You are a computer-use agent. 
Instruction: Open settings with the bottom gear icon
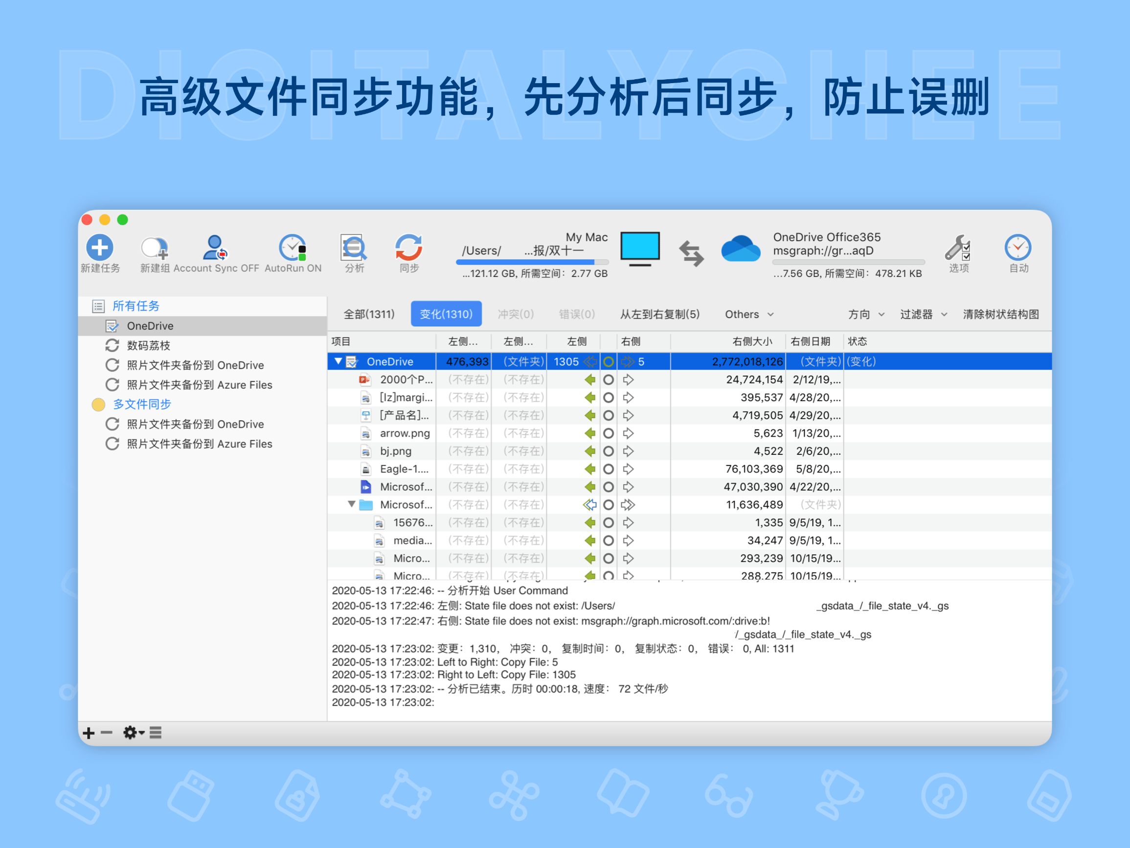(x=131, y=733)
